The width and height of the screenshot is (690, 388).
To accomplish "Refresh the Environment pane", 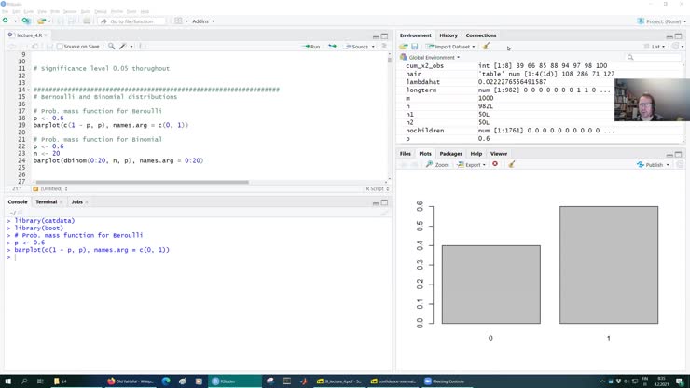I will tap(675, 47).
